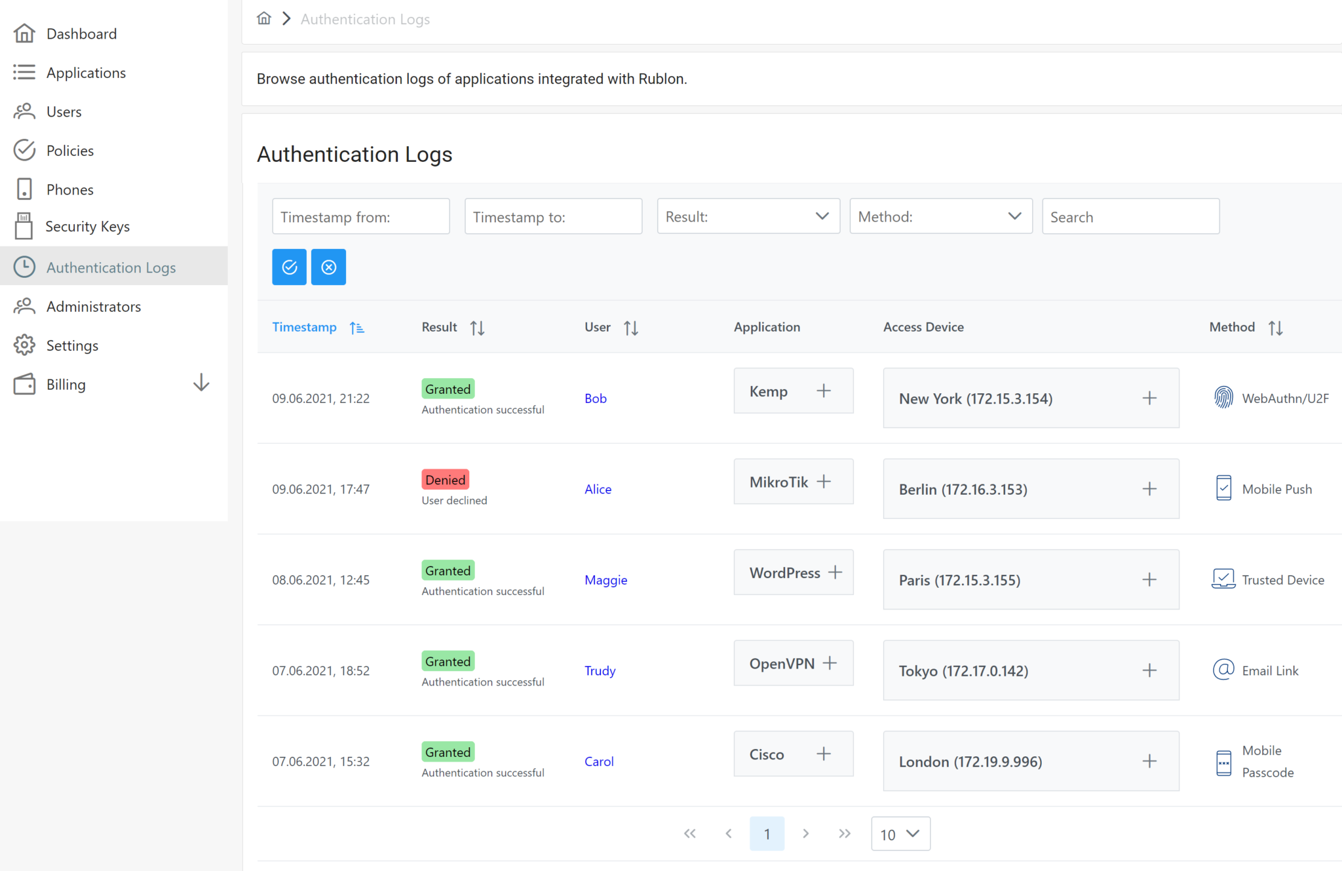Image resolution: width=1342 pixels, height=871 pixels.
Task: Click the Mobile Passcode phone icon
Action: (x=1223, y=764)
